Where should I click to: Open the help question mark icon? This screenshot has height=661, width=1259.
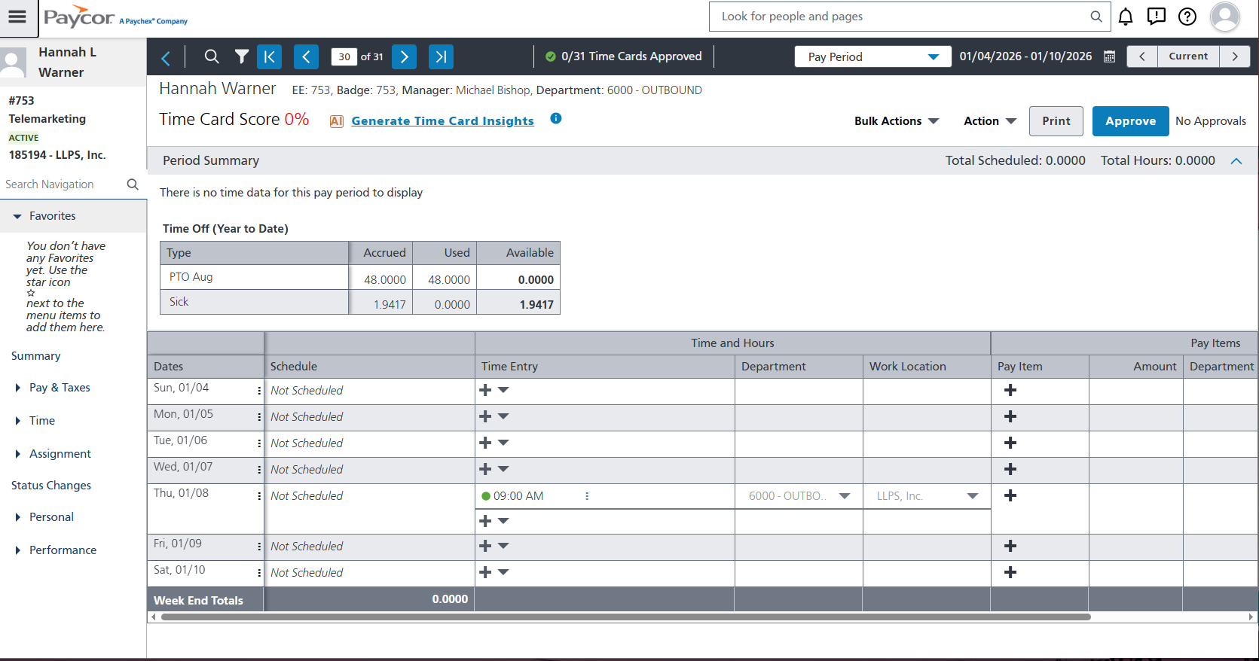point(1187,17)
